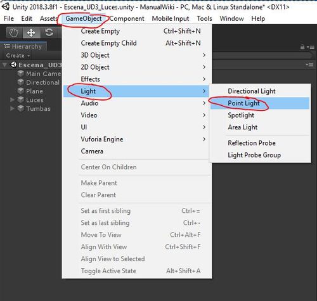Choose Area Light in submenu
Screen dimensions: 317x301
coord(260,127)
